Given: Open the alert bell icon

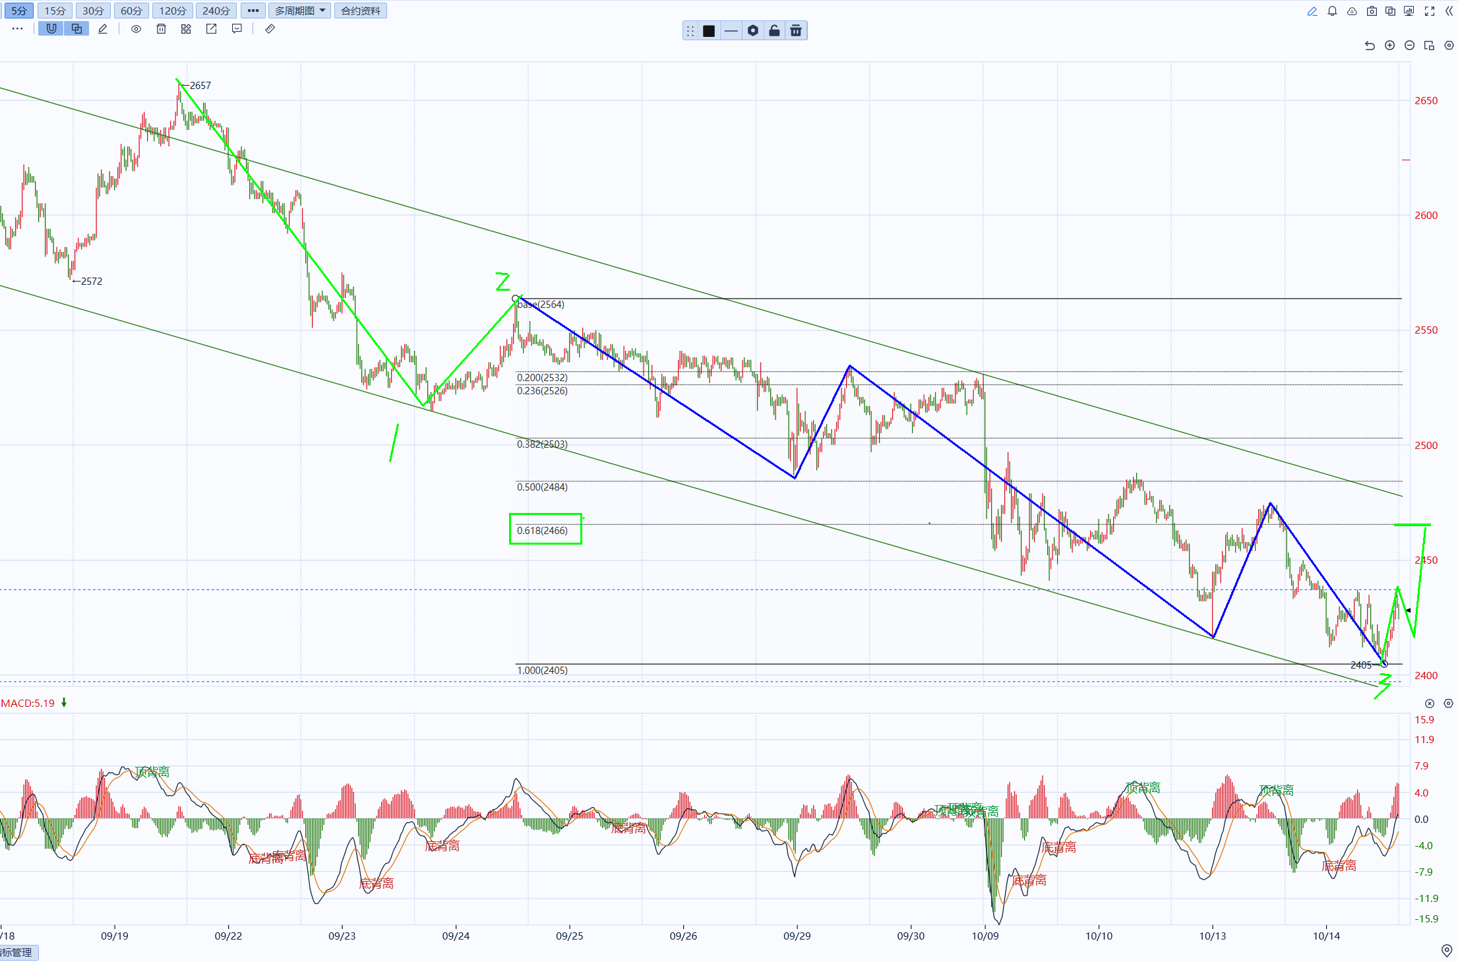Looking at the screenshot, I should click(x=1332, y=11).
